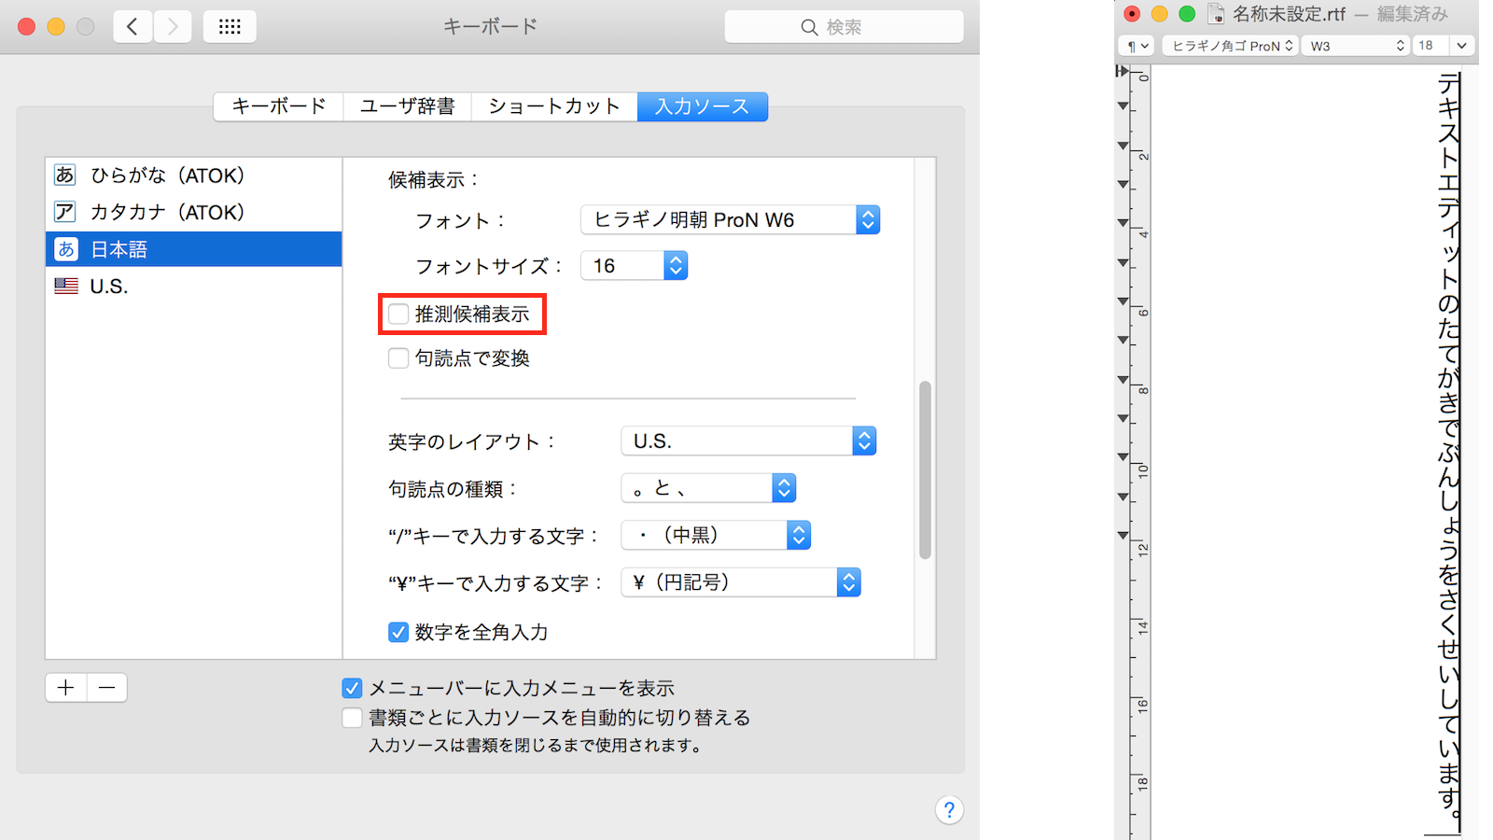Switch to the 入力ソース tab
The width and height of the screenshot is (1493, 840).
(x=703, y=106)
